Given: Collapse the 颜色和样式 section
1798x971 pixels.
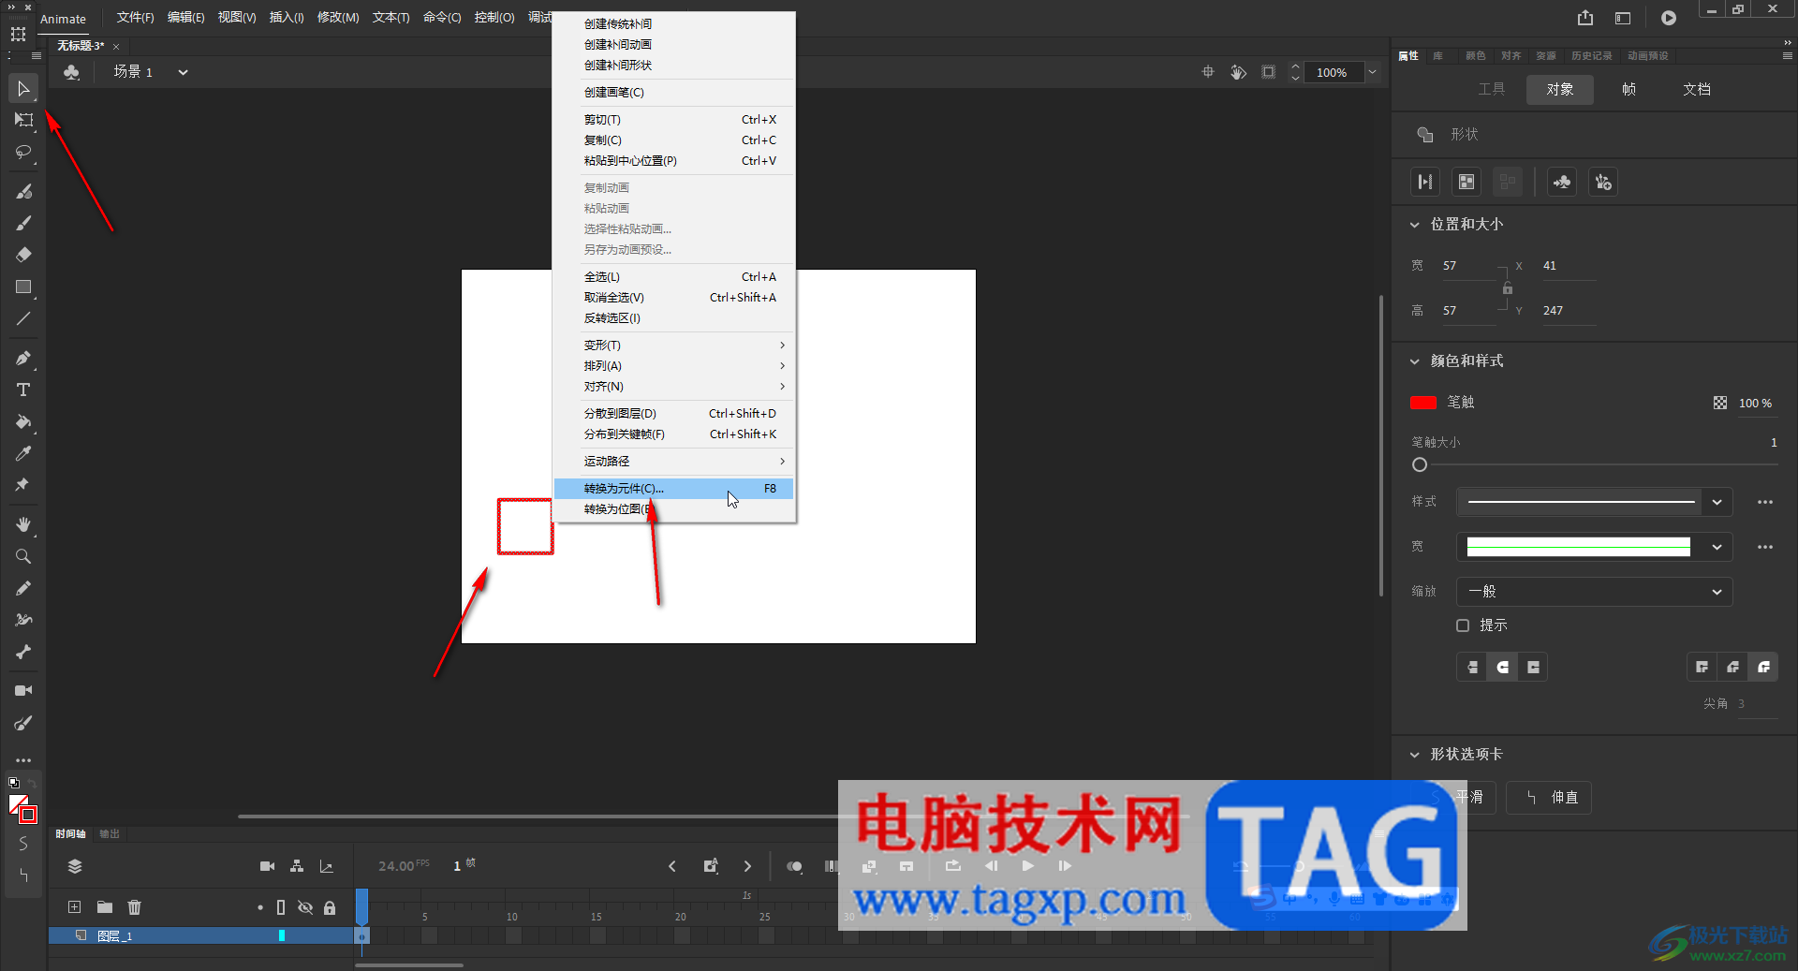Looking at the screenshot, I should coord(1415,361).
